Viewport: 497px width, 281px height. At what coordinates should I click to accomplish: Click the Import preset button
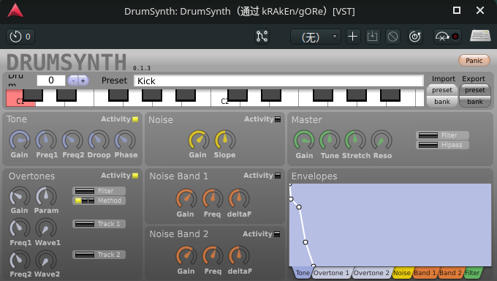(442, 90)
